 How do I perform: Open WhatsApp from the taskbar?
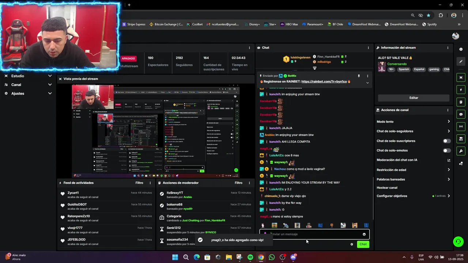pyautogui.click(x=272, y=257)
